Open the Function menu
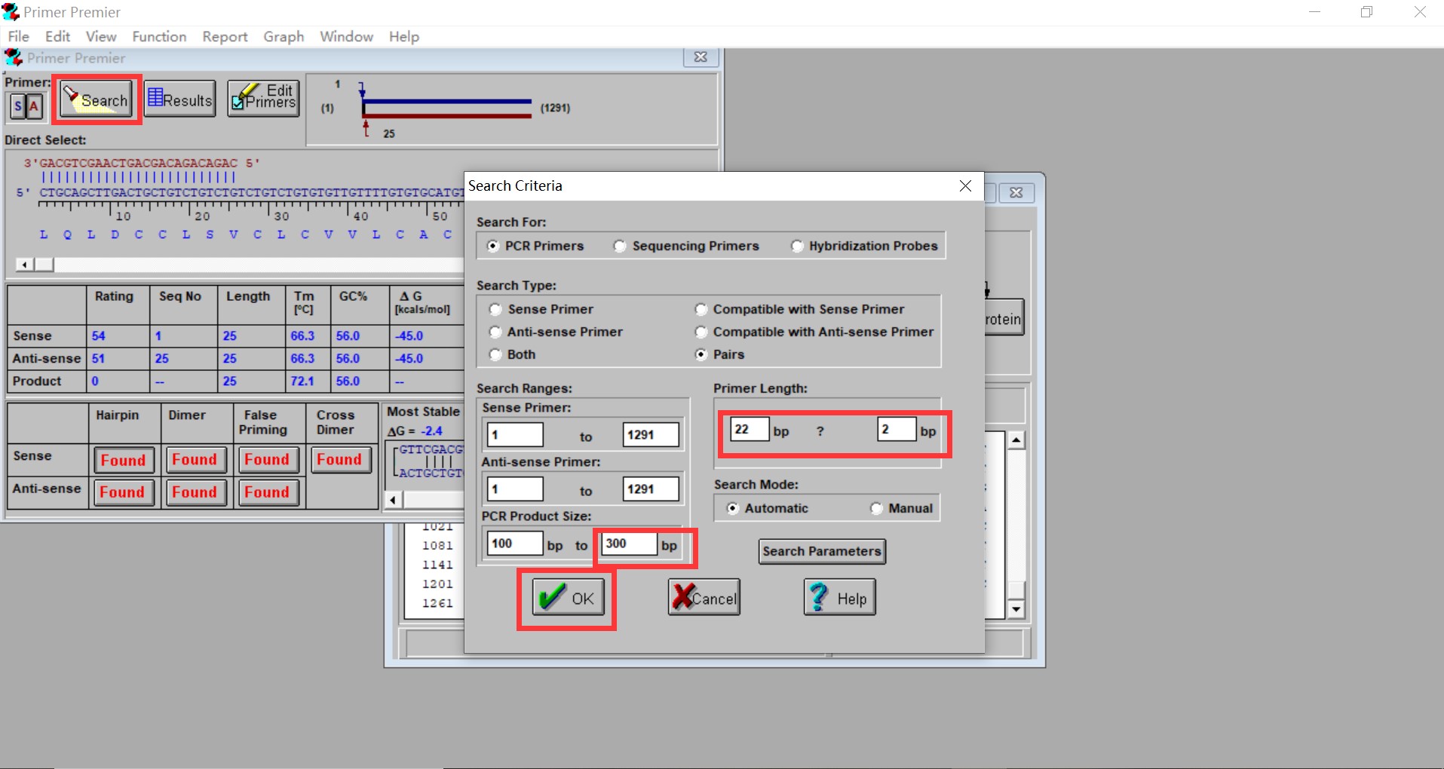Viewport: 1444px width, 769px height. click(159, 37)
